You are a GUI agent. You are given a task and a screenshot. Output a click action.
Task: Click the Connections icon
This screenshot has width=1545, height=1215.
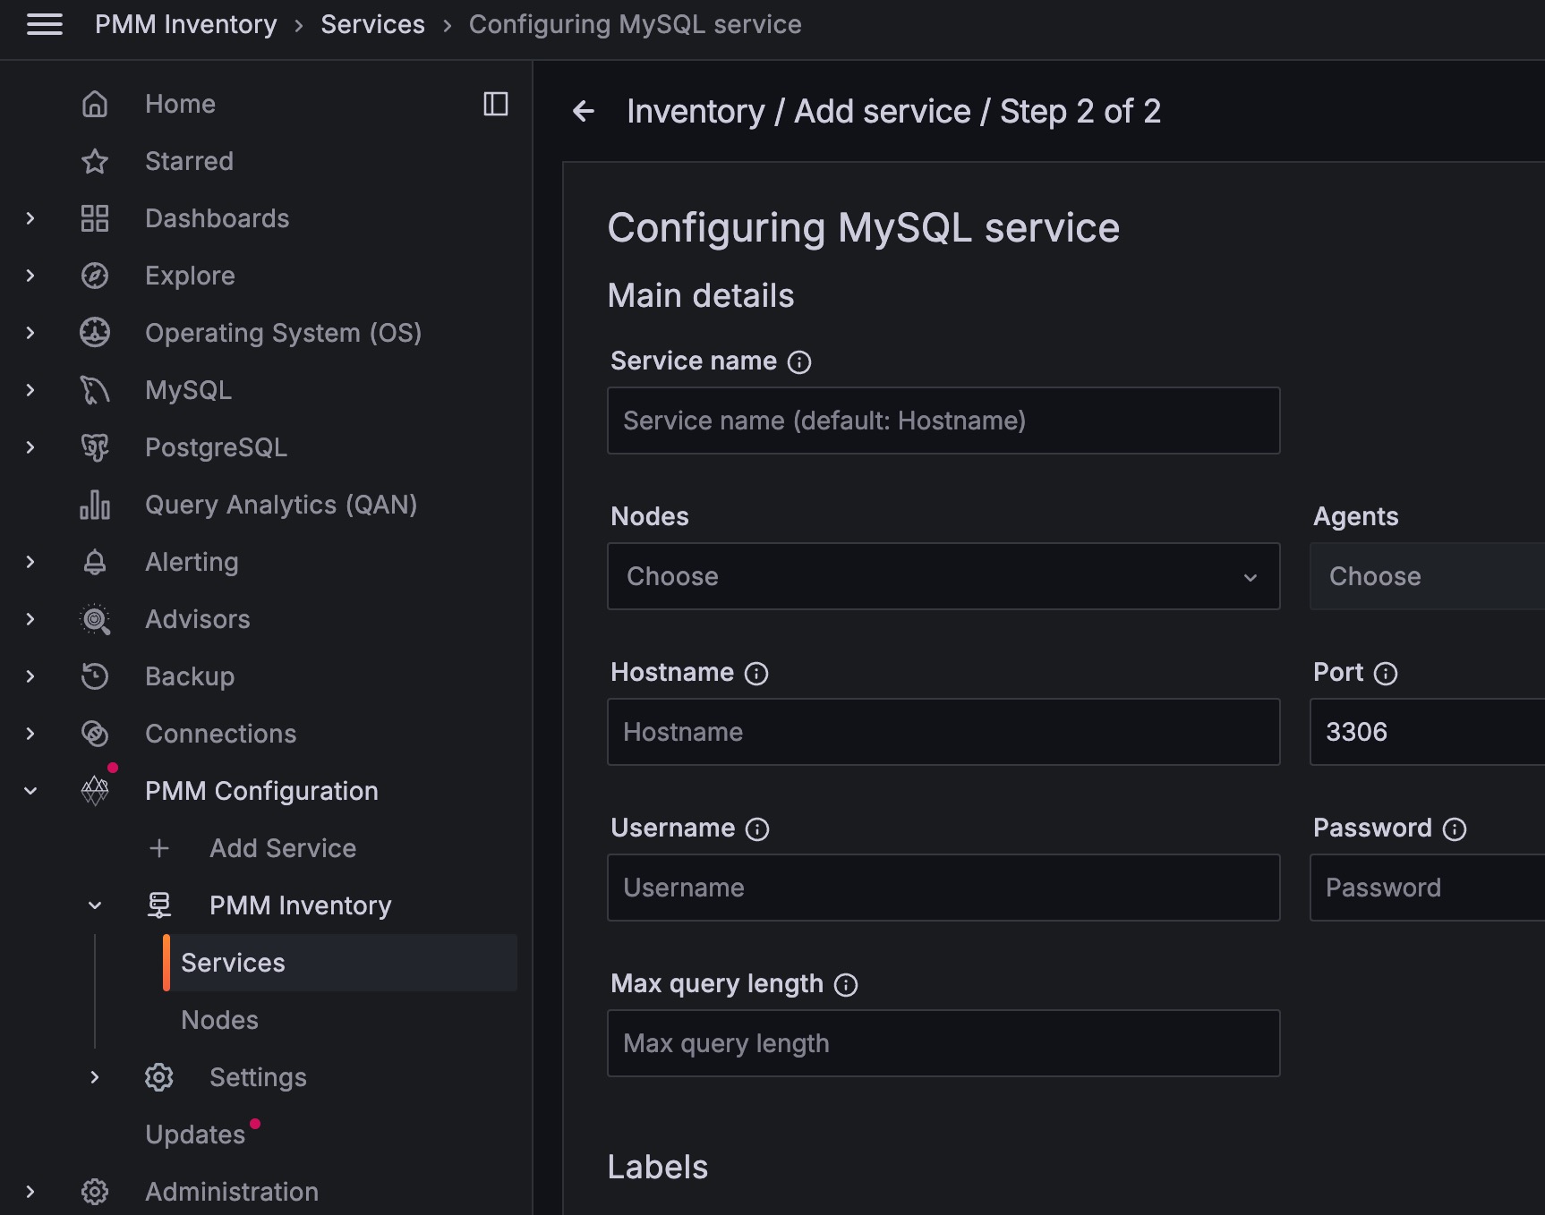coord(95,734)
